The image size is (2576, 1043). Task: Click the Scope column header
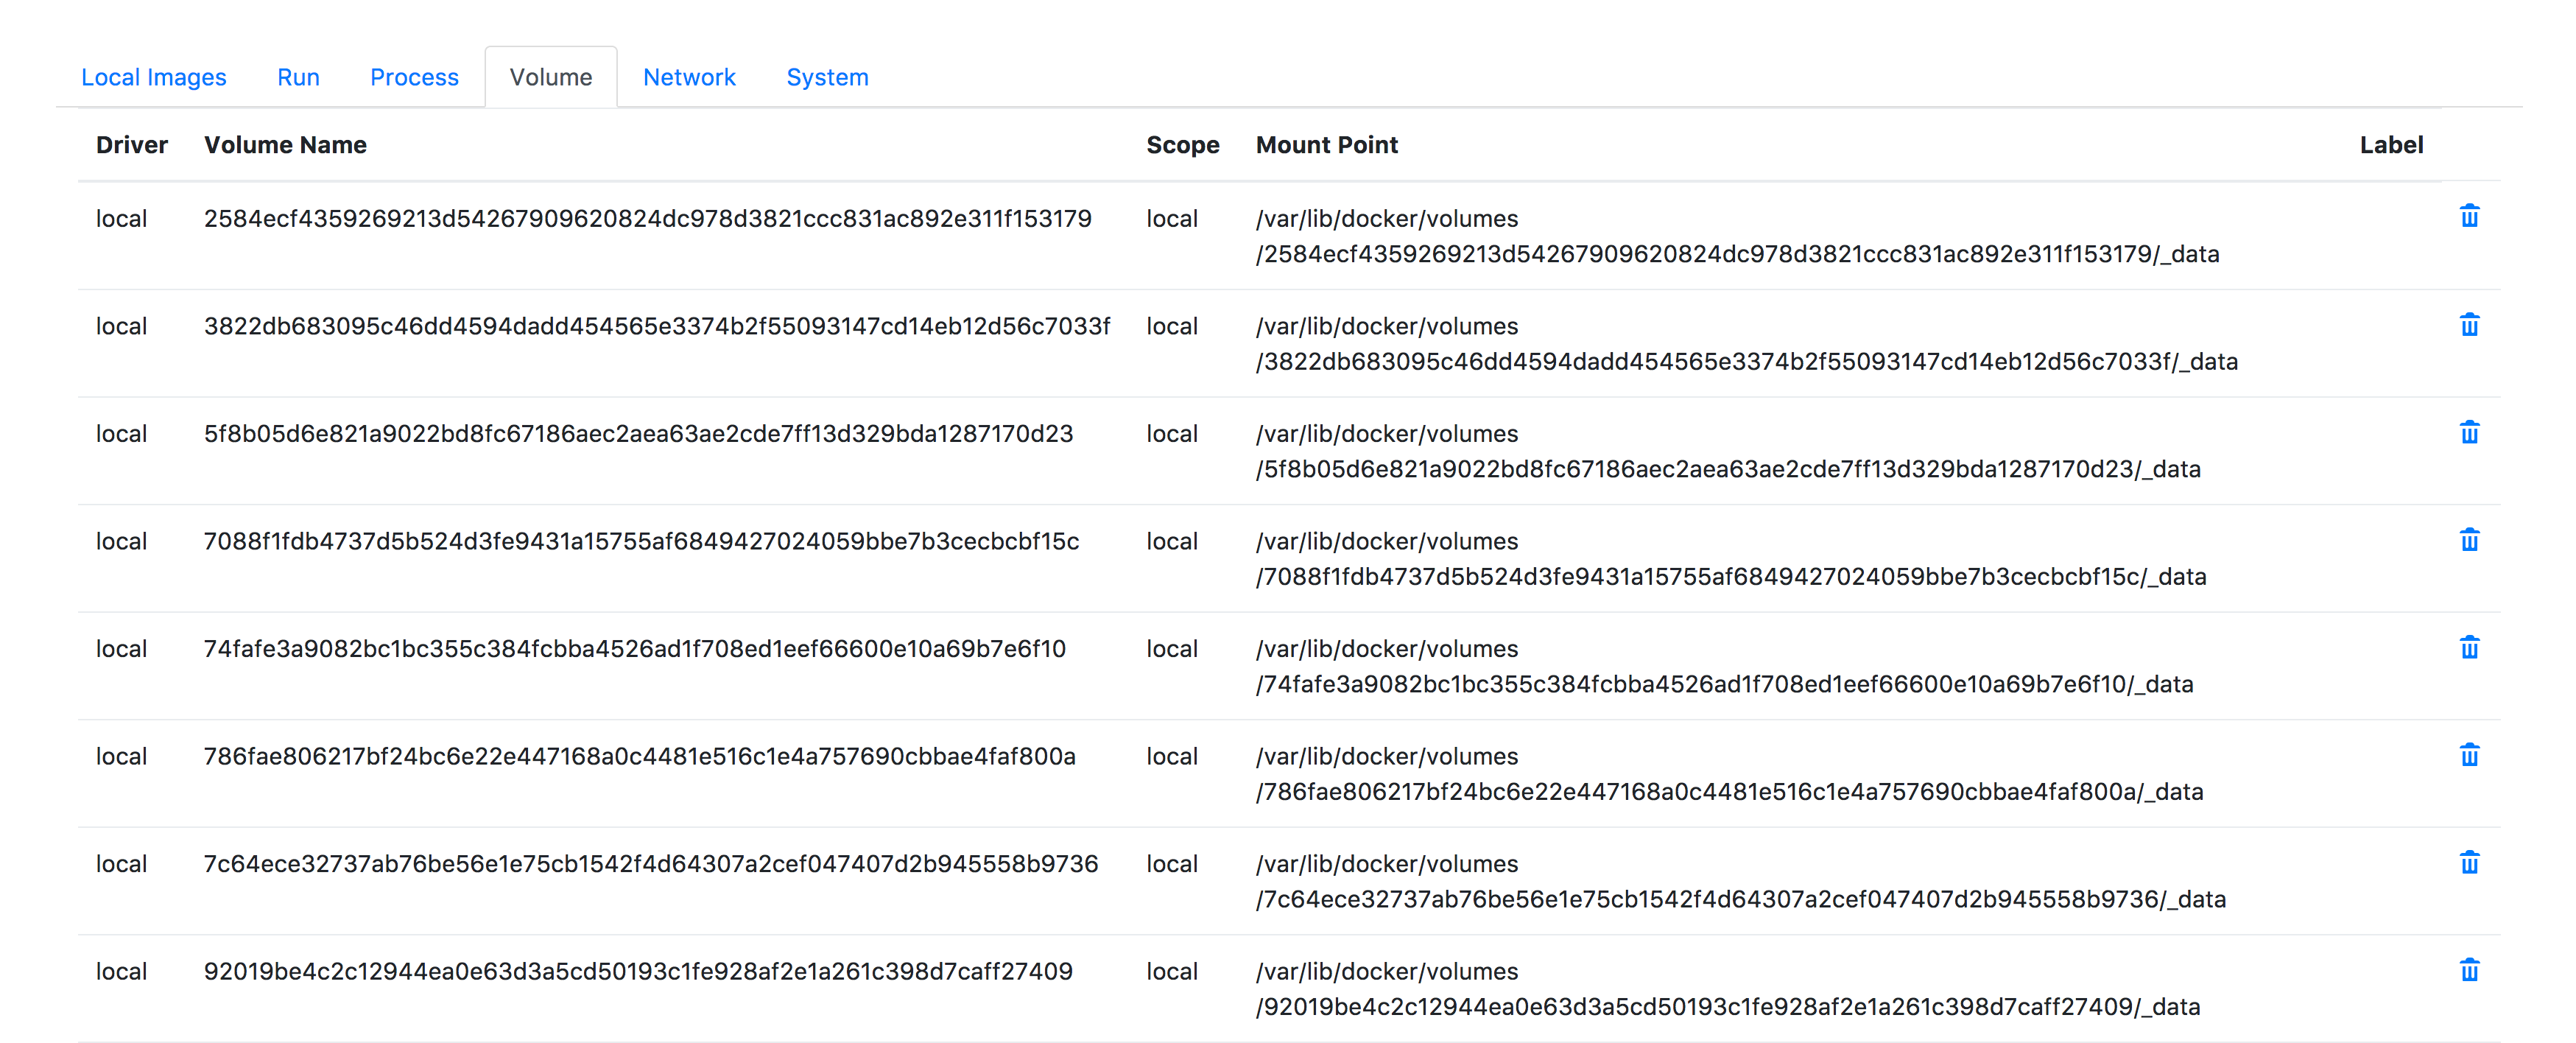click(1182, 145)
